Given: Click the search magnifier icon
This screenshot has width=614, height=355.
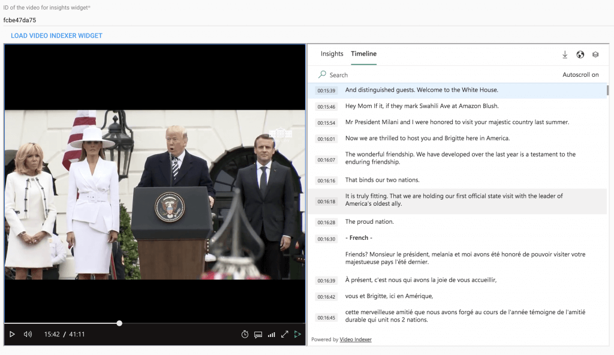Looking at the screenshot, I should (322, 74).
